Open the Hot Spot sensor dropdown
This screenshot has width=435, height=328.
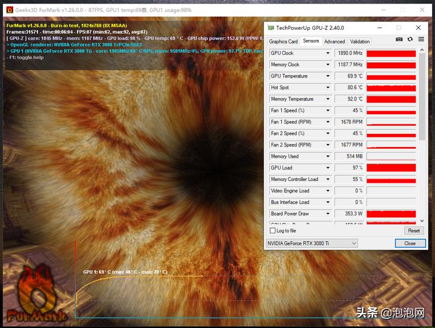click(328, 88)
